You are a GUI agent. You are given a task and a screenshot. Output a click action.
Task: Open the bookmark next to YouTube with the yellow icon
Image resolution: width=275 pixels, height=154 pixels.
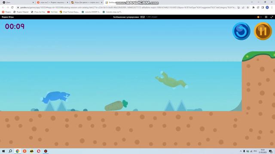[x=69, y=12]
